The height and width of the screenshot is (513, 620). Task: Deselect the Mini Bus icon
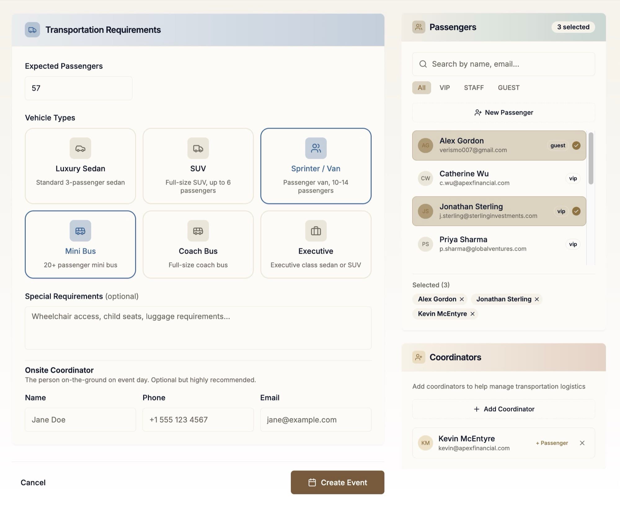tap(80, 231)
